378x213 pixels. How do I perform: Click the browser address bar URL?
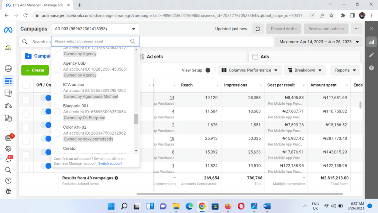[173, 16]
